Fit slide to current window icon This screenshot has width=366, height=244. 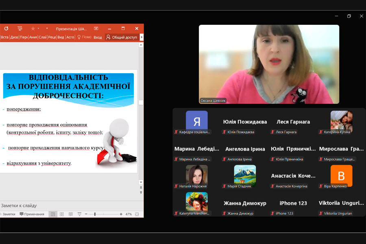137,214
